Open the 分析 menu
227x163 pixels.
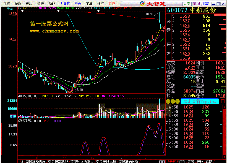tap(40, 4)
